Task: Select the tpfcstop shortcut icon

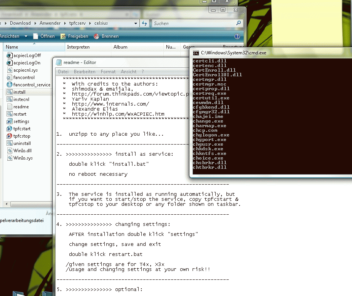Action: (9, 136)
